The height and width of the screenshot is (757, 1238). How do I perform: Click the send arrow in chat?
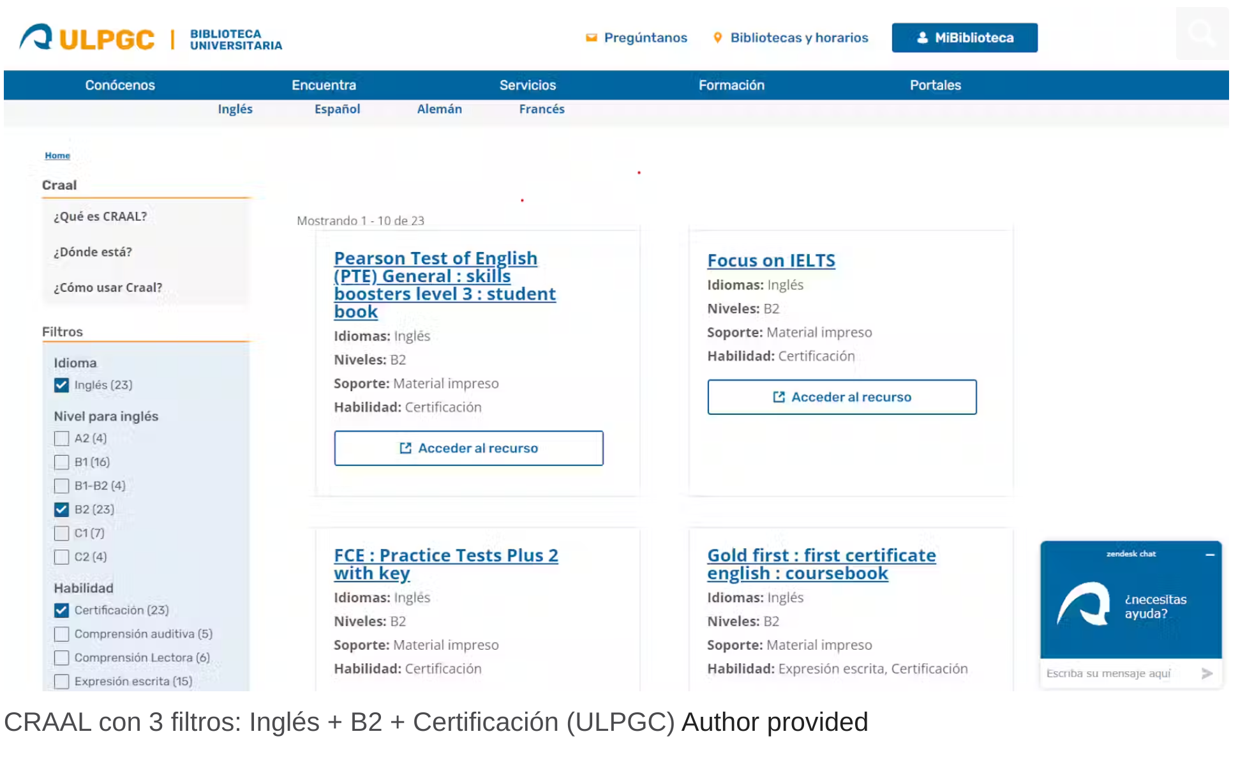click(1207, 673)
